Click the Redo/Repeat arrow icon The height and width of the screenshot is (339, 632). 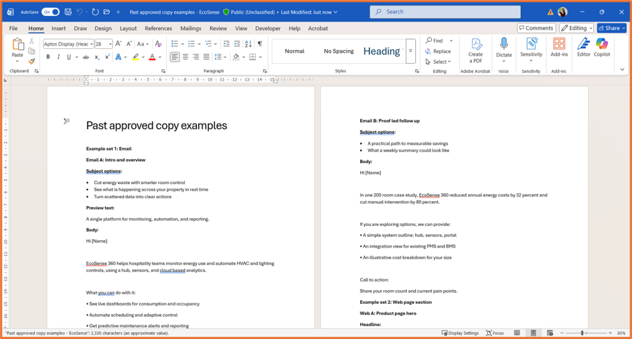click(x=95, y=12)
